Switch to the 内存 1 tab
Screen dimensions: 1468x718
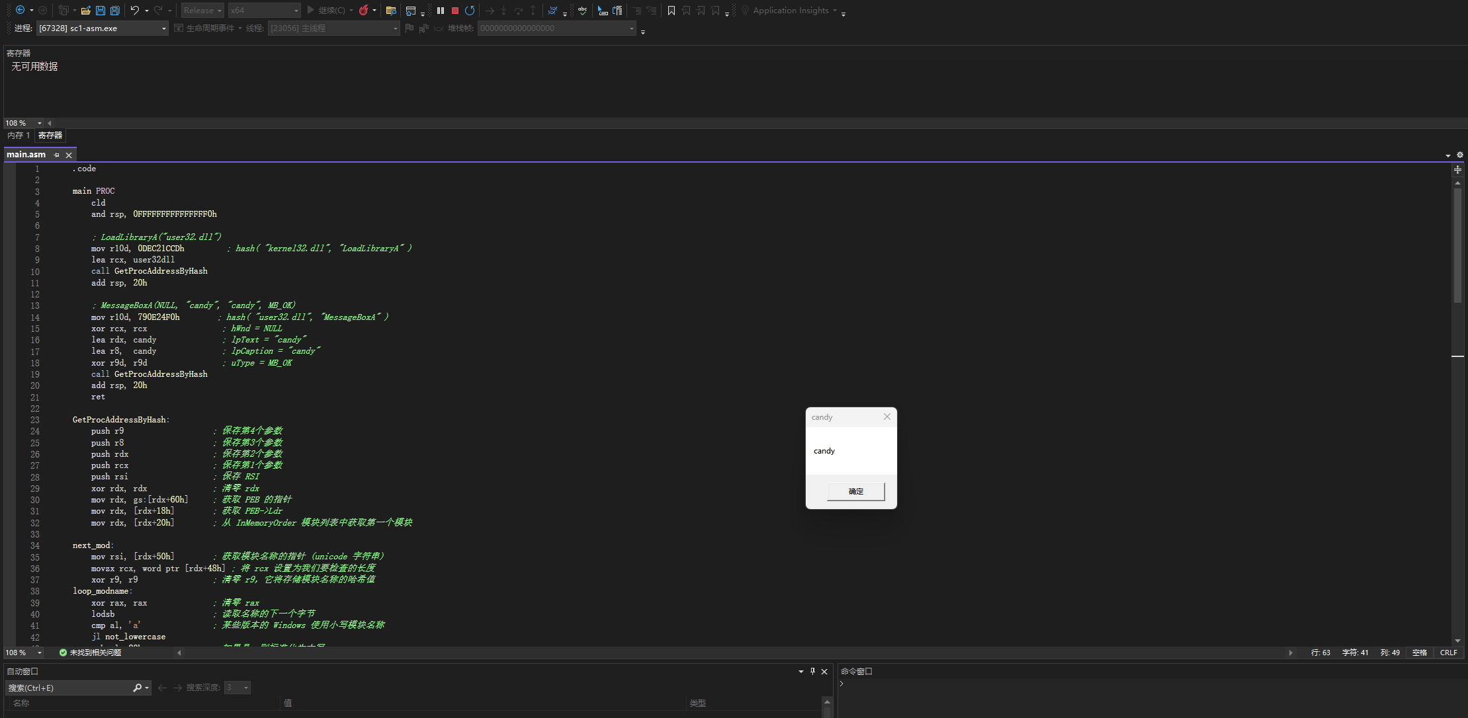(x=19, y=135)
